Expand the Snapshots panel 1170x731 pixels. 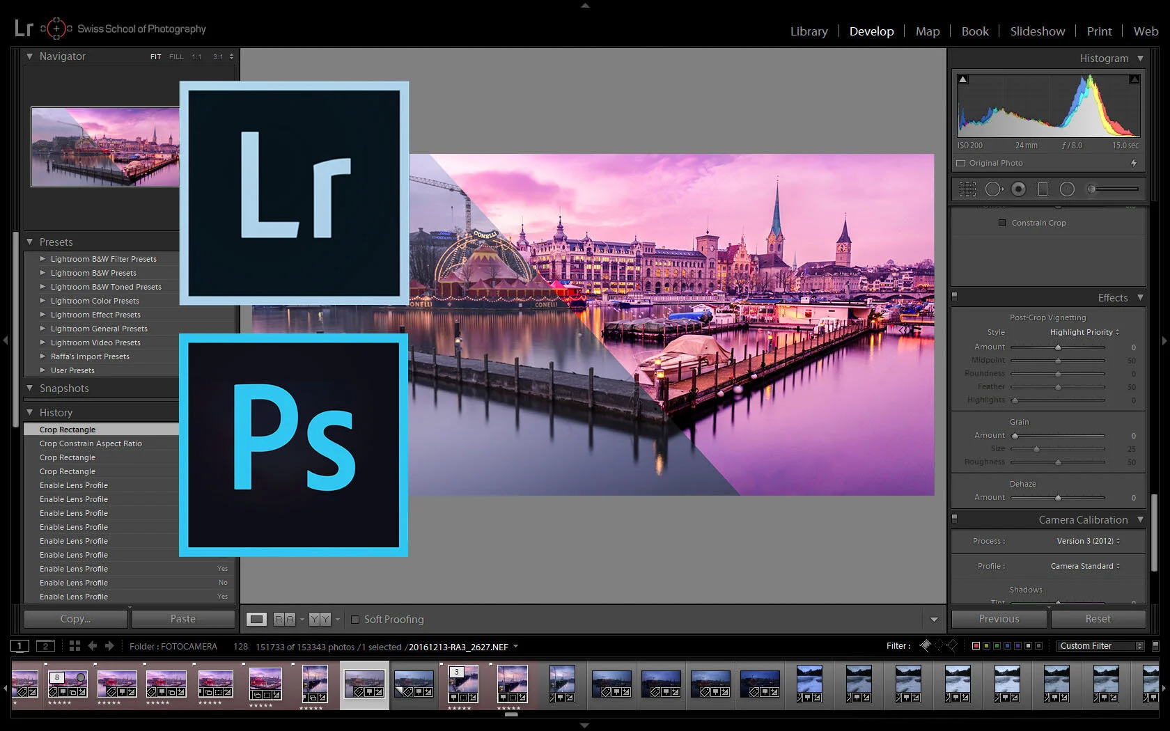(30, 388)
